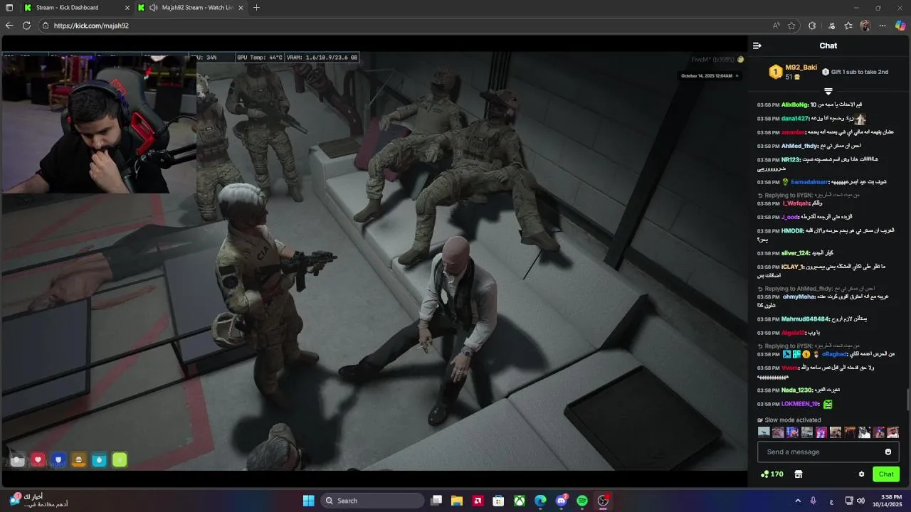Click the cyan water drop icon in overlay

click(x=100, y=460)
